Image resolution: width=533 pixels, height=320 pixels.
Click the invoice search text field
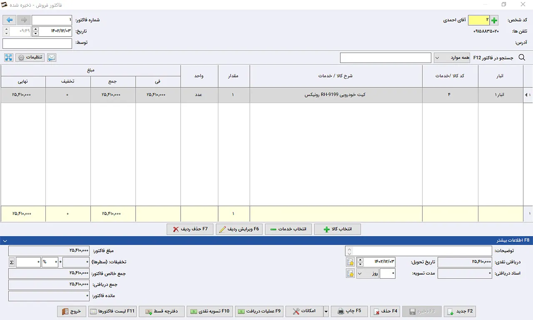(386, 58)
